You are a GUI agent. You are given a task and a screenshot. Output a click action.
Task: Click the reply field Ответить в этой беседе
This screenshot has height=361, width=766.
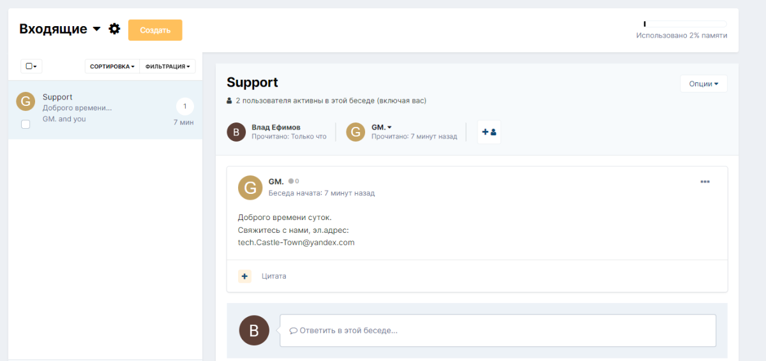coord(498,330)
